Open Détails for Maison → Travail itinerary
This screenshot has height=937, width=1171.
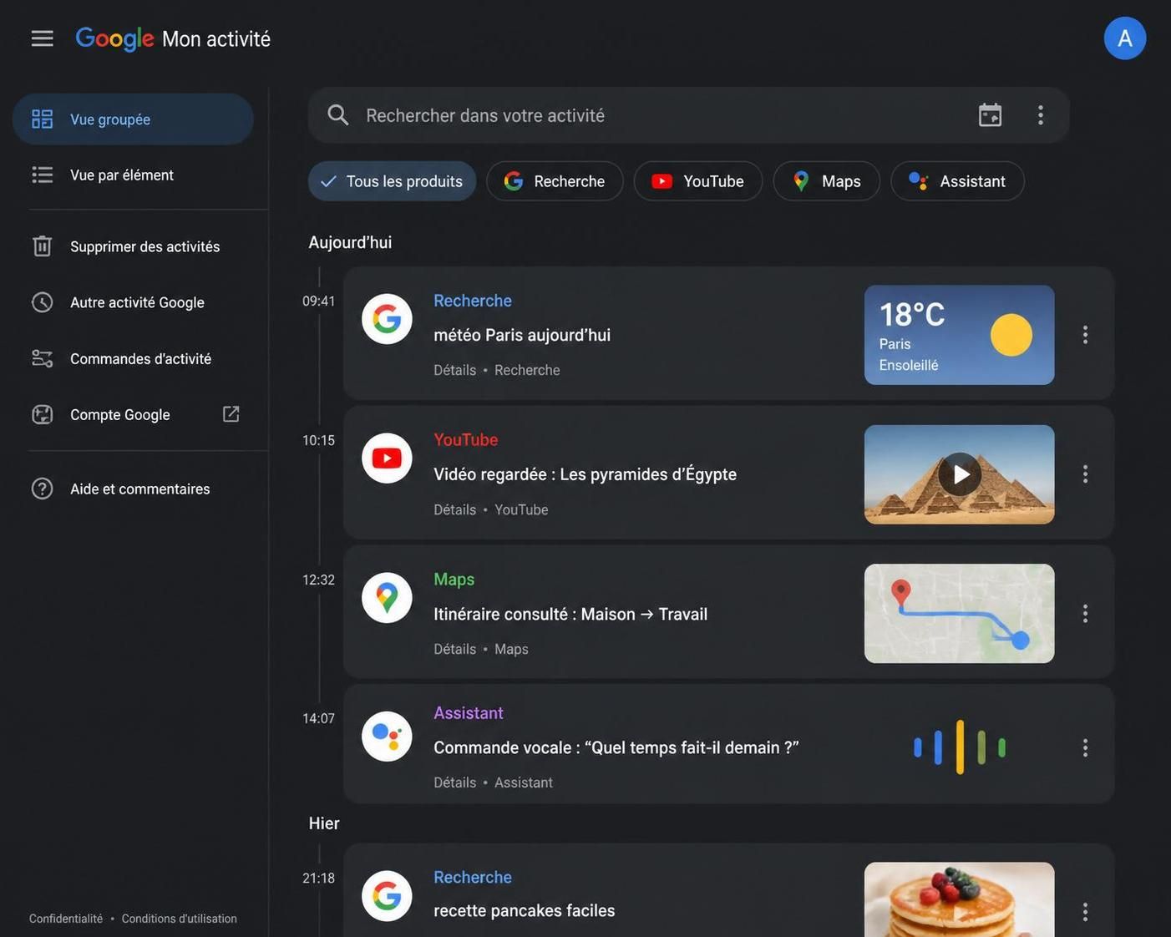pyautogui.click(x=454, y=649)
